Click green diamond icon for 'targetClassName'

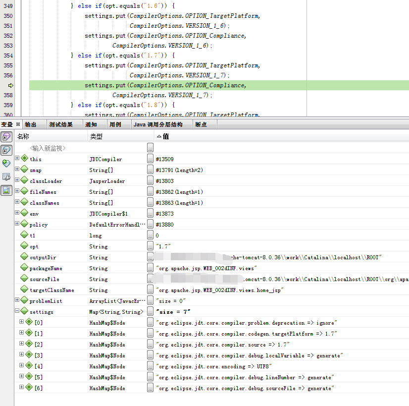[25, 289]
